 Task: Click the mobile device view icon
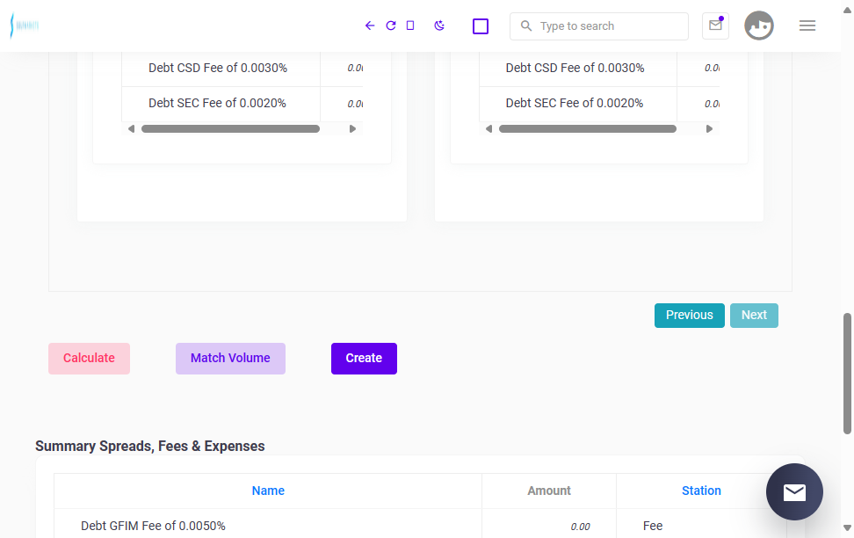coord(410,25)
